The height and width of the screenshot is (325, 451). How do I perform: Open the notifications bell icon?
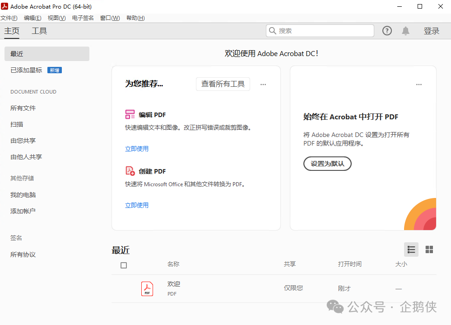(405, 30)
